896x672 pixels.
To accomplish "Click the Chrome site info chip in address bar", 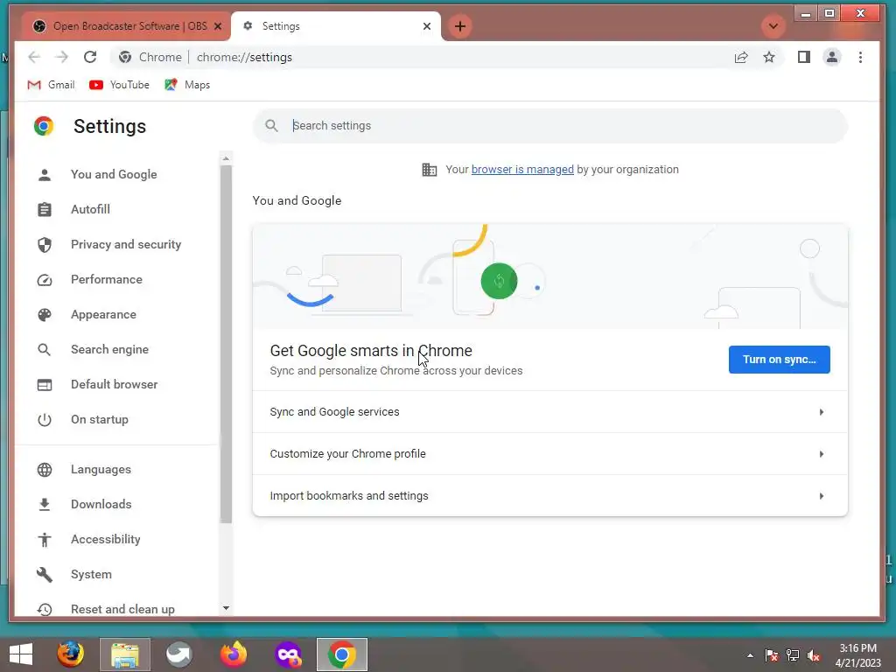I will [x=150, y=57].
